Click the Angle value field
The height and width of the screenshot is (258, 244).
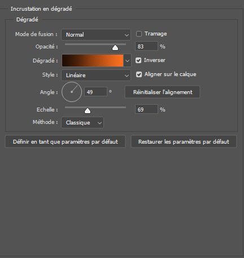click(x=95, y=92)
